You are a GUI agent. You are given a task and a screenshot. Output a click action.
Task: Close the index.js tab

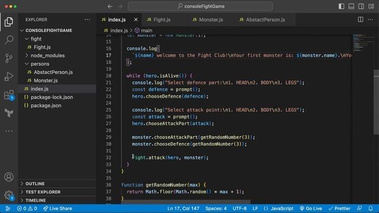click(x=136, y=20)
